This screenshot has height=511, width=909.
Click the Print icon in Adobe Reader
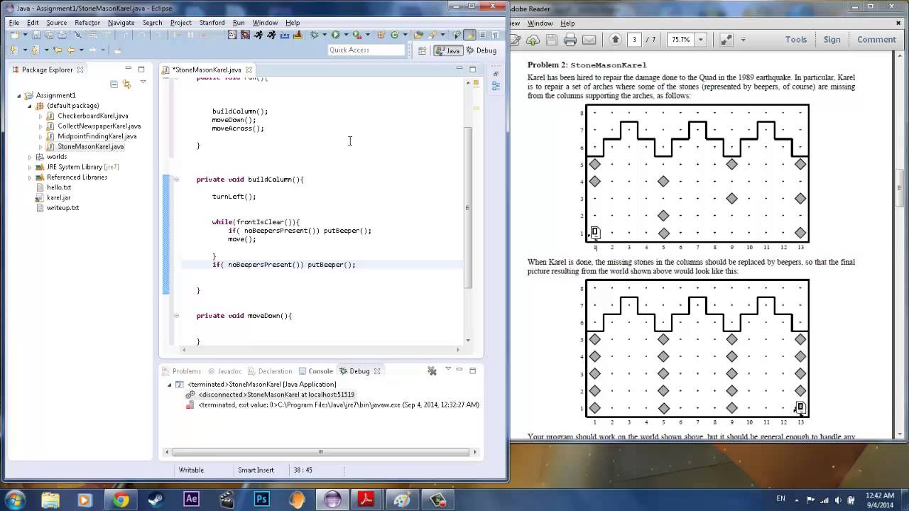click(570, 40)
